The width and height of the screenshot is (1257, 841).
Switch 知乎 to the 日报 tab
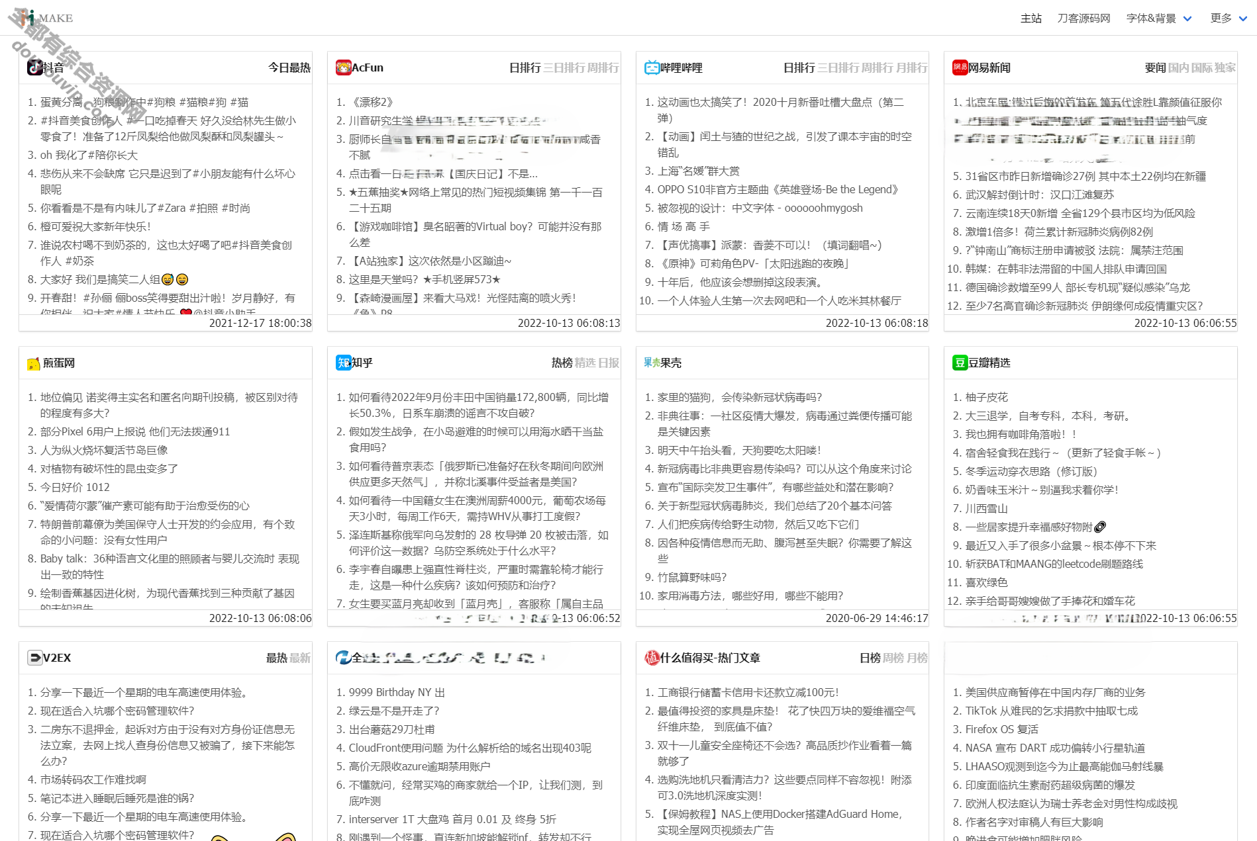tap(608, 363)
